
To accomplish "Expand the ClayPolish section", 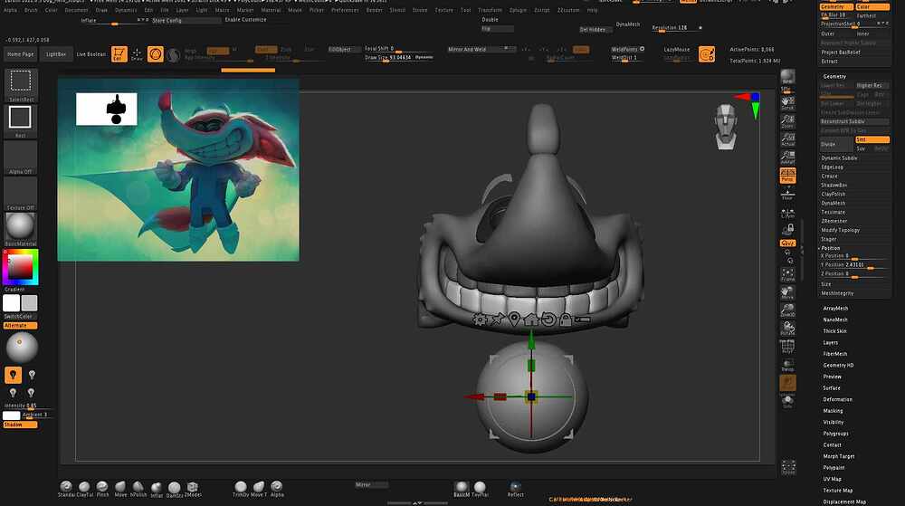I will (834, 195).
